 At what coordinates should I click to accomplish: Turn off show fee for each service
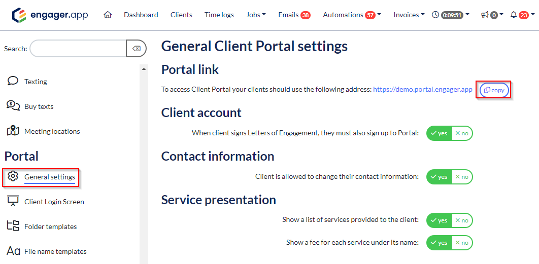[x=462, y=243]
